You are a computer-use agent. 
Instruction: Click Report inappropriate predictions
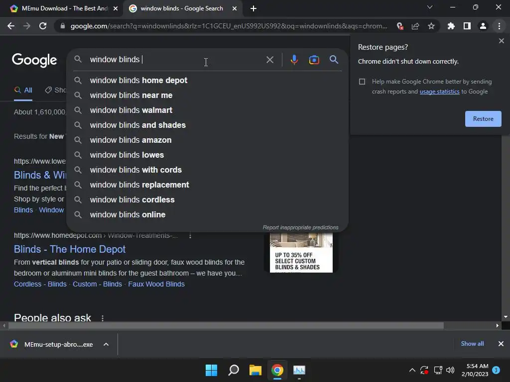pyautogui.click(x=300, y=227)
